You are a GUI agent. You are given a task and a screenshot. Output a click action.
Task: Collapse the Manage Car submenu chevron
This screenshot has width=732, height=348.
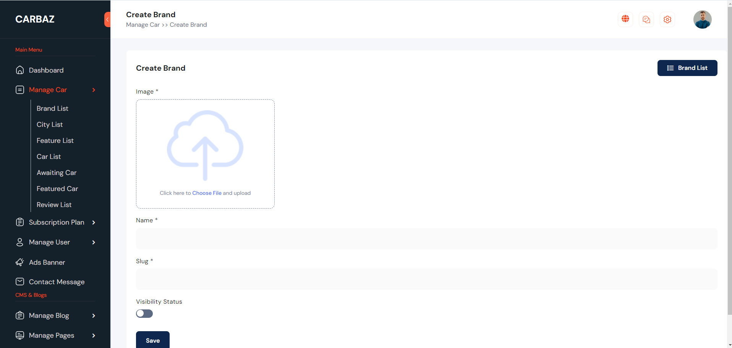pyautogui.click(x=94, y=90)
